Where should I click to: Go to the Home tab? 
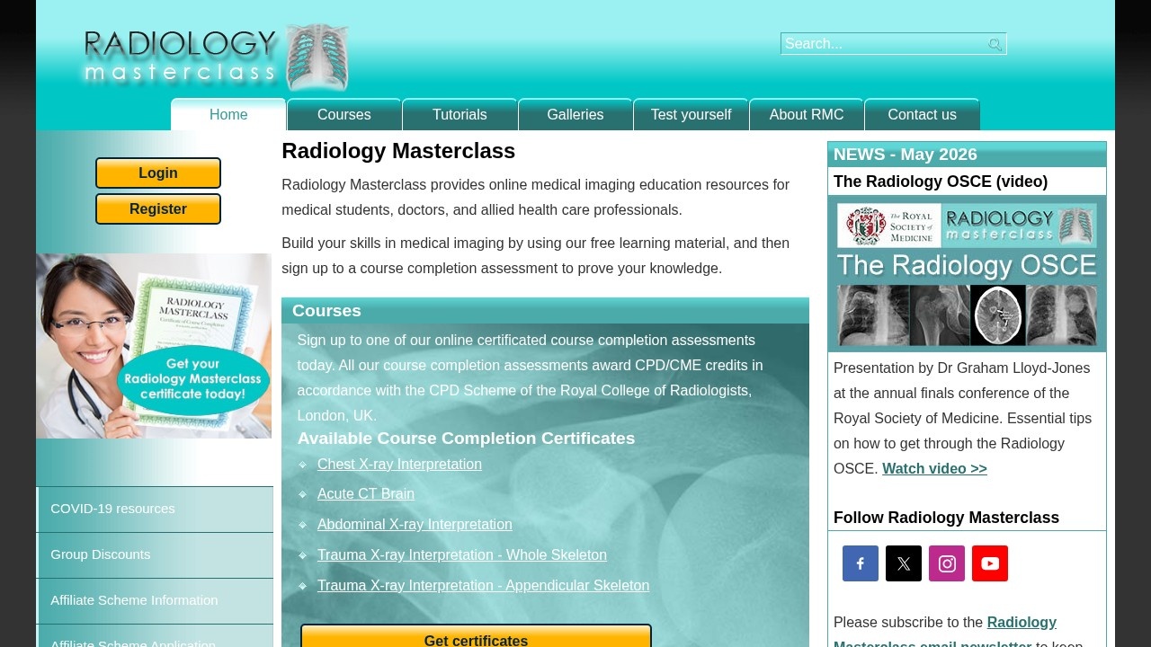tap(228, 115)
